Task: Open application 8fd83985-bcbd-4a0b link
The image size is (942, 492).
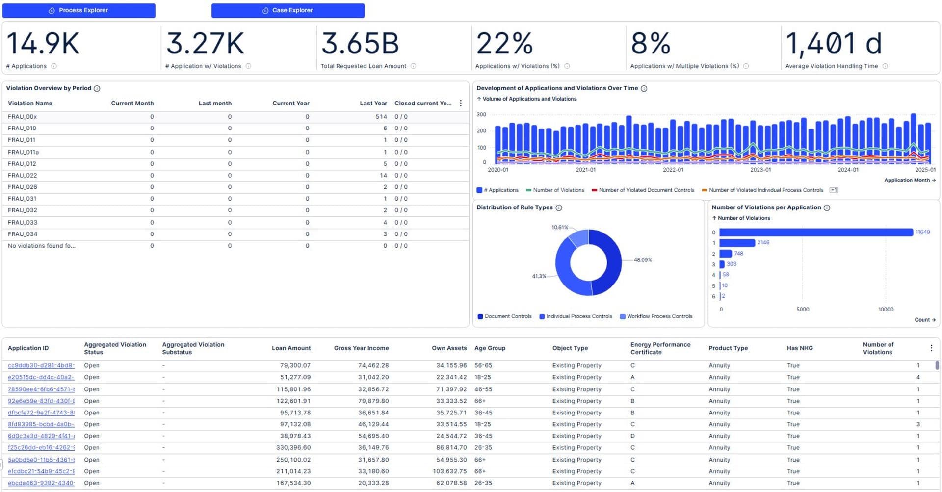Action: (41, 425)
